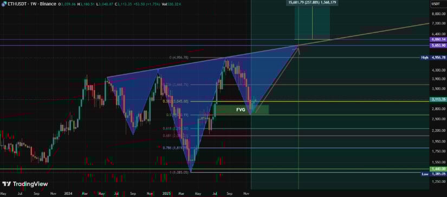Screen dimensions: 447x197
Task: Click the Low 1,385.05 price label
Action: (x=433, y=174)
